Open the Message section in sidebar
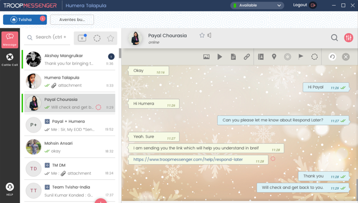The width and height of the screenshot is (358, 203). [x=10, y=40]
